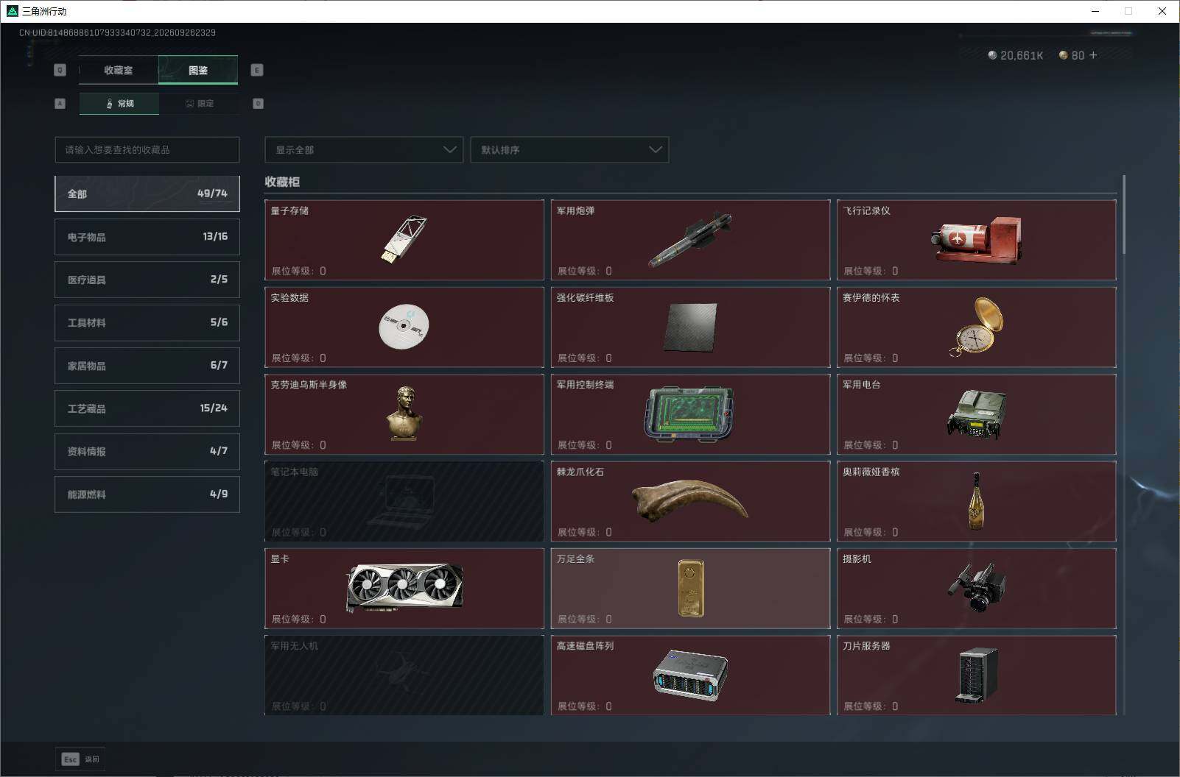Filter by 工具材料 category

[147, 322]
